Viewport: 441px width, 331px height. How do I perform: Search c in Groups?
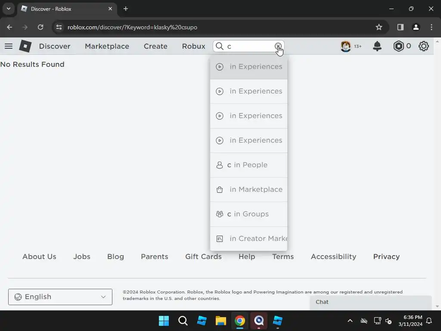[x=248, y=214]
